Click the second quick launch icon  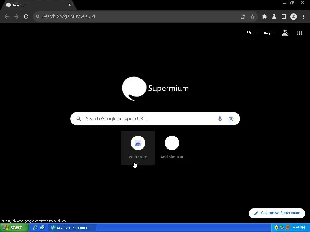pos(42,228)
